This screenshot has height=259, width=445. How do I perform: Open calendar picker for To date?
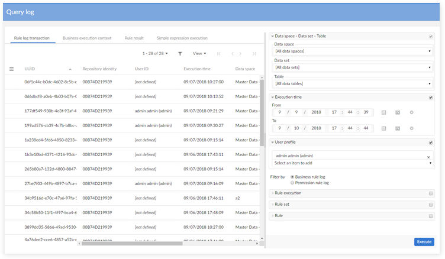click(383, 128)
